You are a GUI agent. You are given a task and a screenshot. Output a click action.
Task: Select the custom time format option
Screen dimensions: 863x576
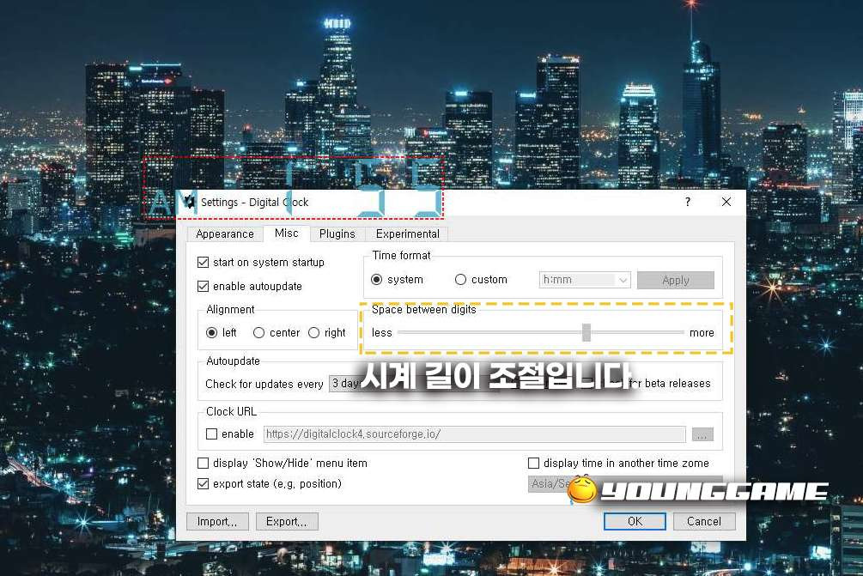point(461,279)
